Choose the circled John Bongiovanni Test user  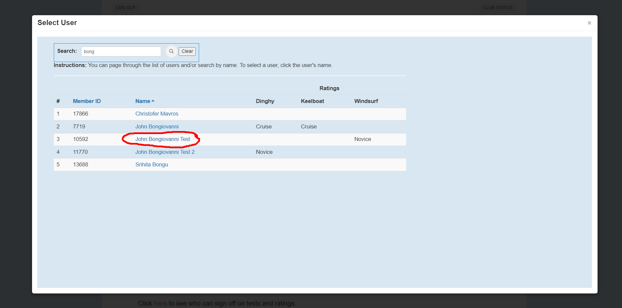(x=162, y=139)
